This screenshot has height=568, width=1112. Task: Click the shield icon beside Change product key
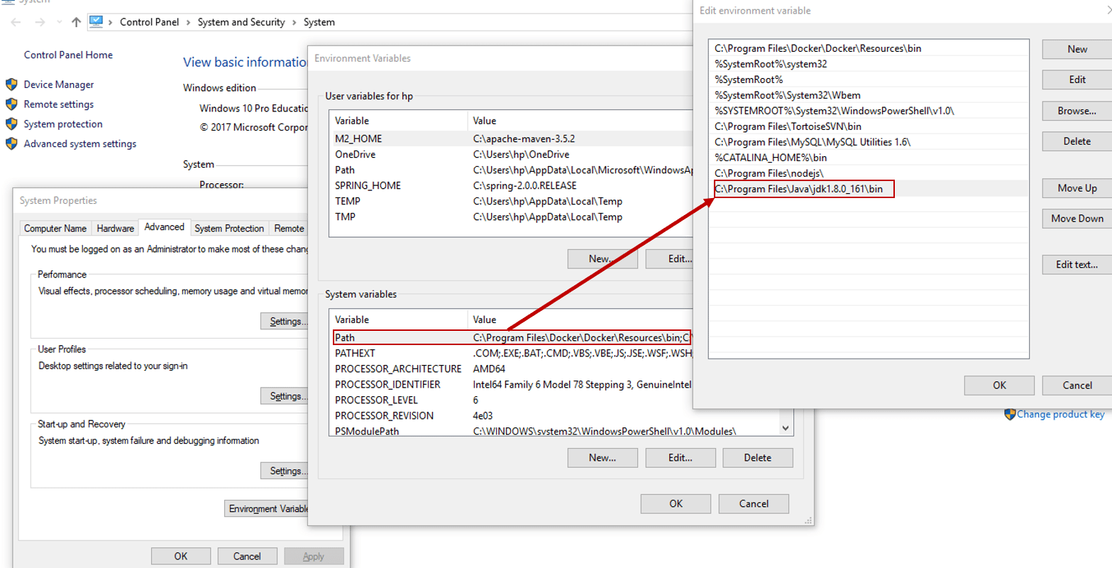[x=1009, y=414]
